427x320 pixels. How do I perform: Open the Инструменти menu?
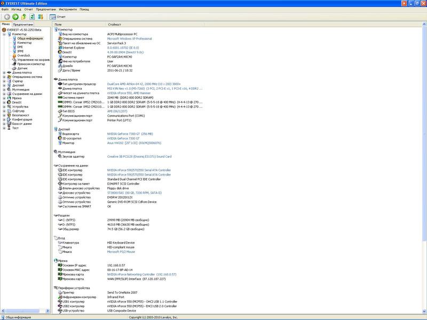tap(68, 9)
